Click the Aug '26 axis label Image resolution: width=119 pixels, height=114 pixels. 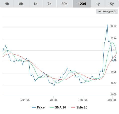click(x=83, y=100)
